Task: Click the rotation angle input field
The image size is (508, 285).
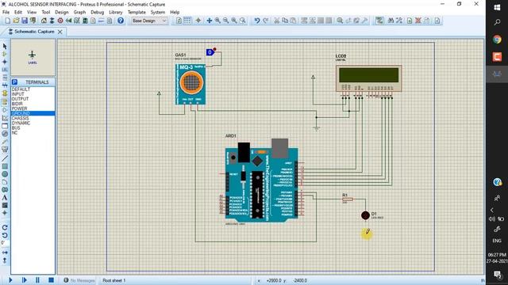Action: [x=5, y=243]
